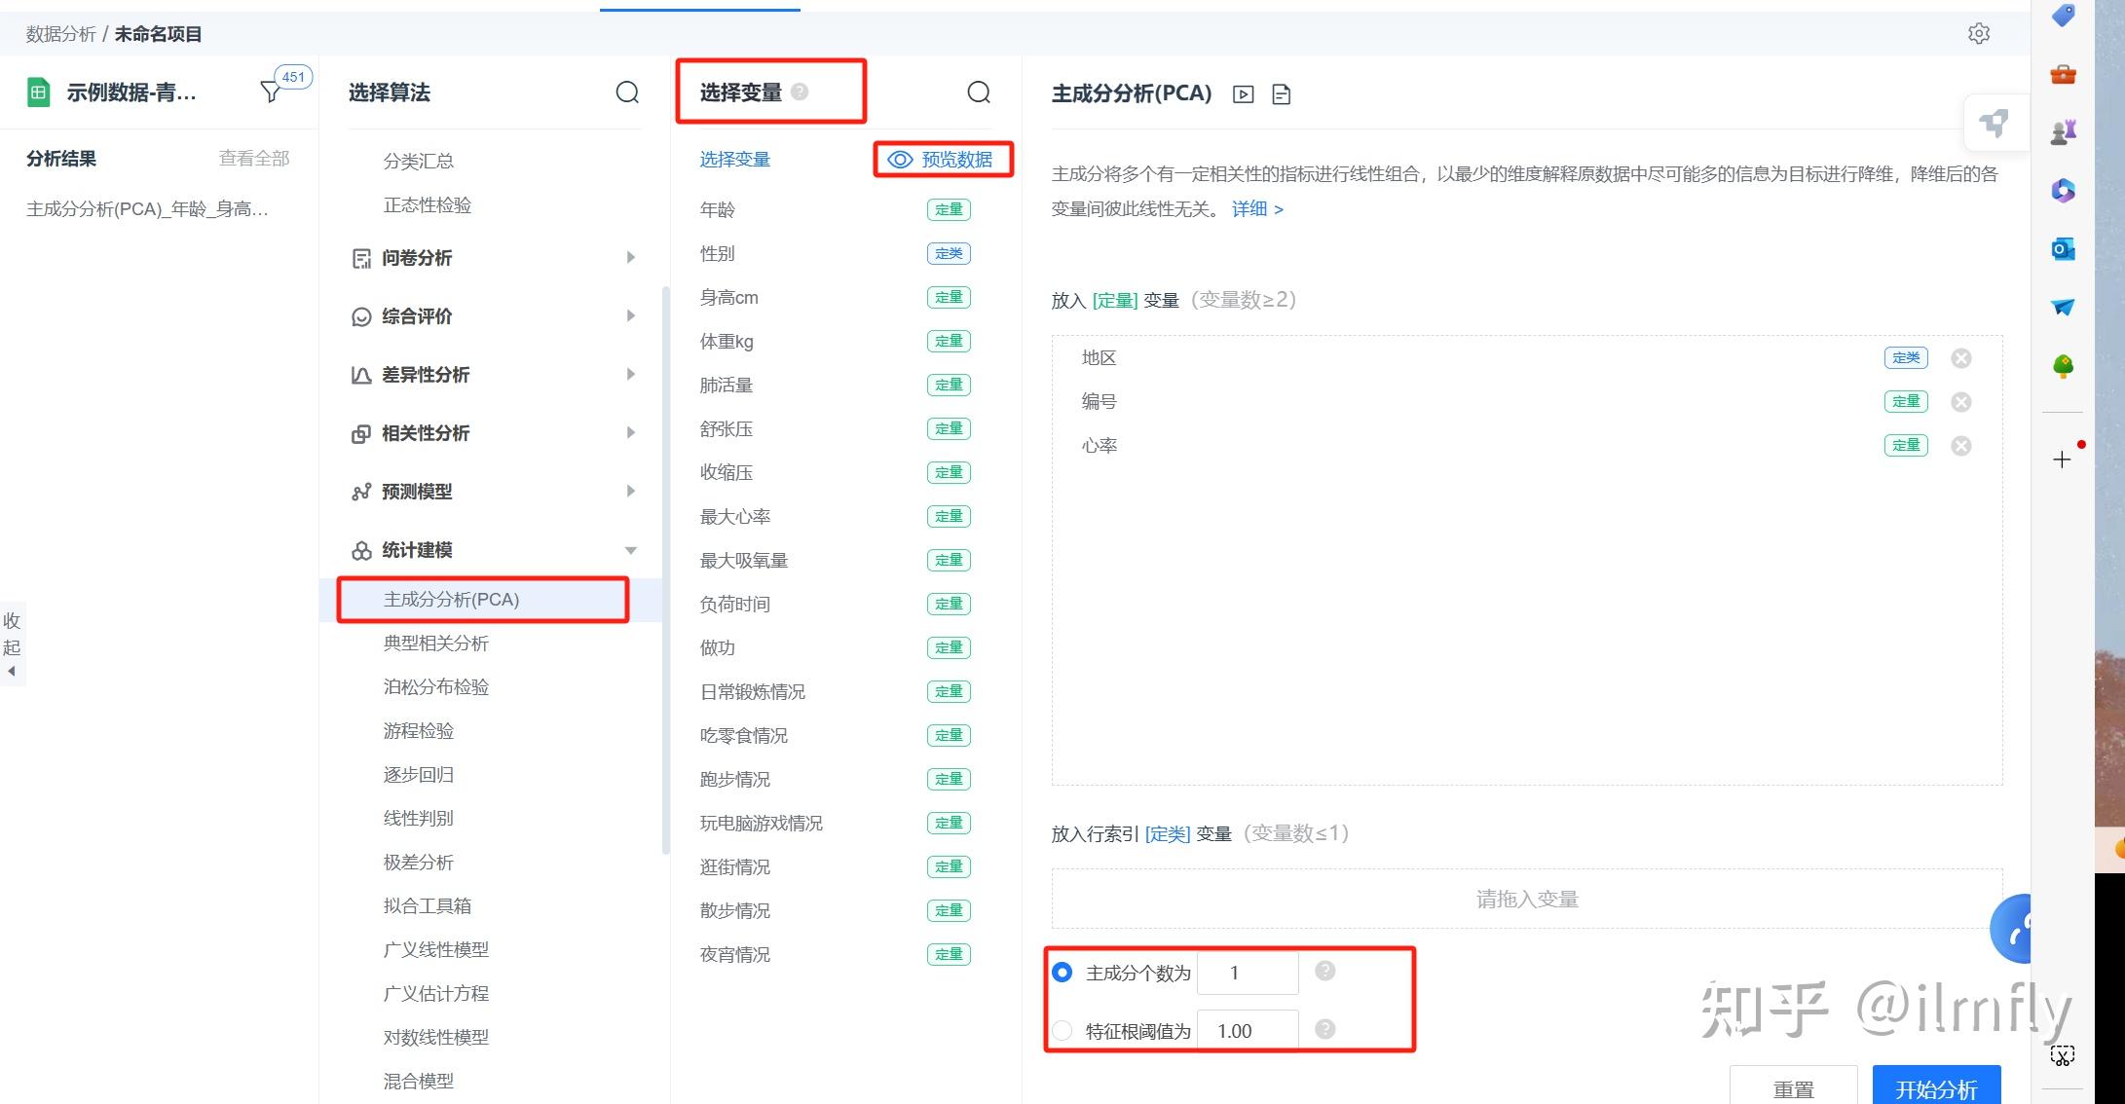Image resolution: width=2125 pixels, height=1104 pixels.
Task: Click the search icon in 选择算法 panel
Action: click(x=627, y=92)
